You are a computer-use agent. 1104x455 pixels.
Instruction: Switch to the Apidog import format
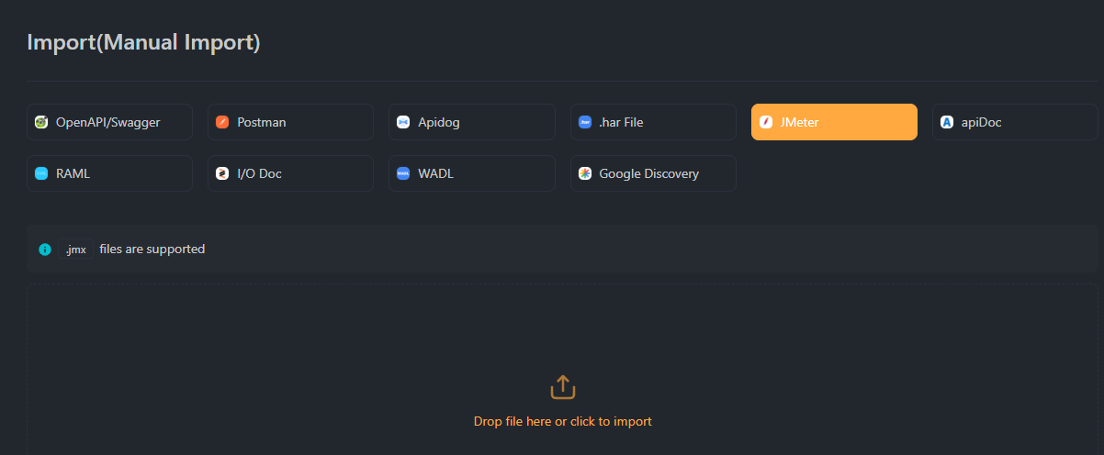click(472, 122)
